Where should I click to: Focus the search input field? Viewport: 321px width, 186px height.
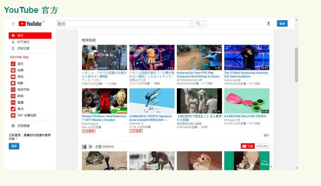coord(124,23)
